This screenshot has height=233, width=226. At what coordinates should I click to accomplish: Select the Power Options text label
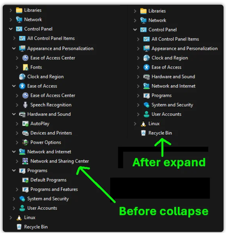[46, 142]
